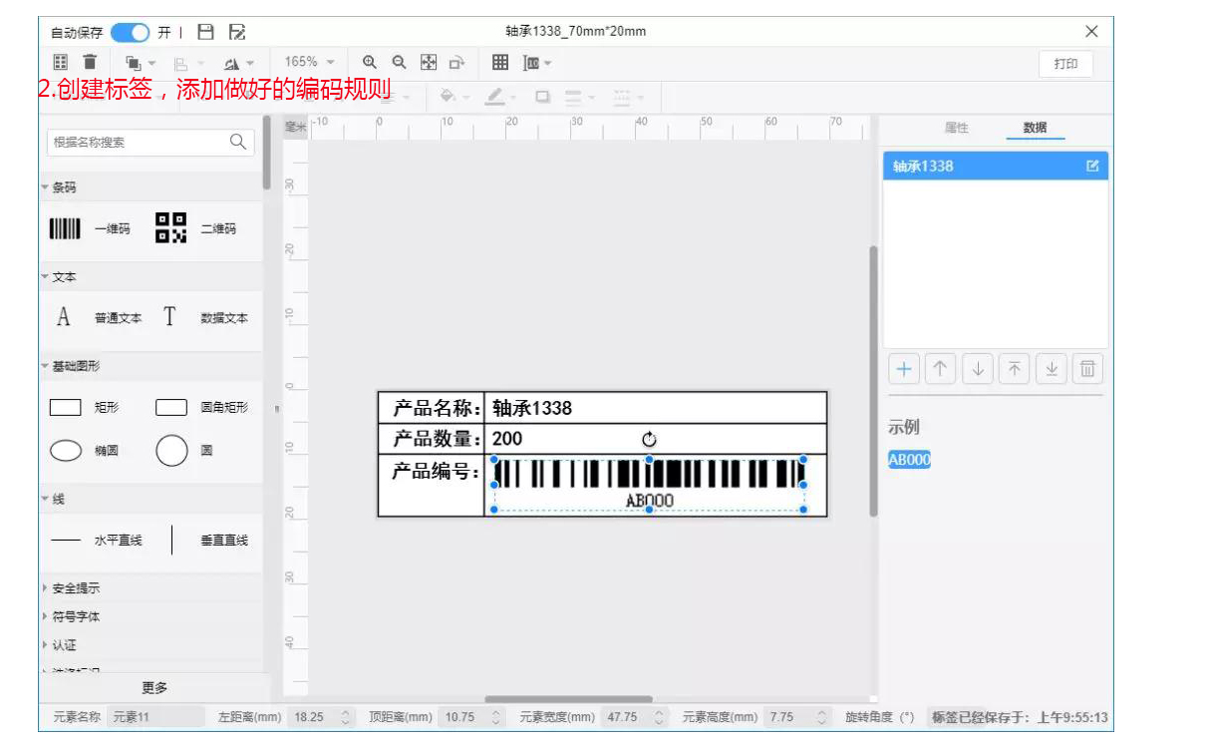Select the 垂直直线 vertical line tool
Screen dimensions: 1206x748
coord(209,541)
